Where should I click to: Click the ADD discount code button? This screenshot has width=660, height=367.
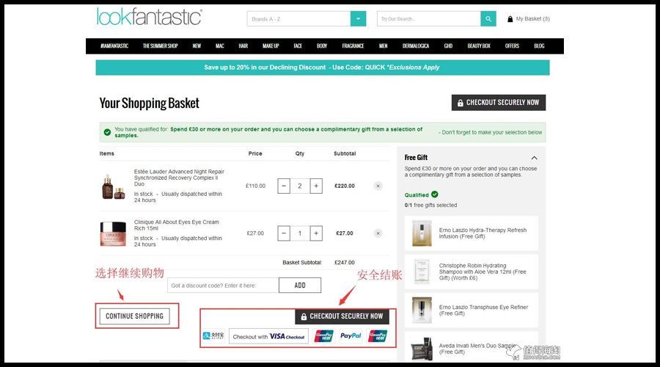(300, 286)
